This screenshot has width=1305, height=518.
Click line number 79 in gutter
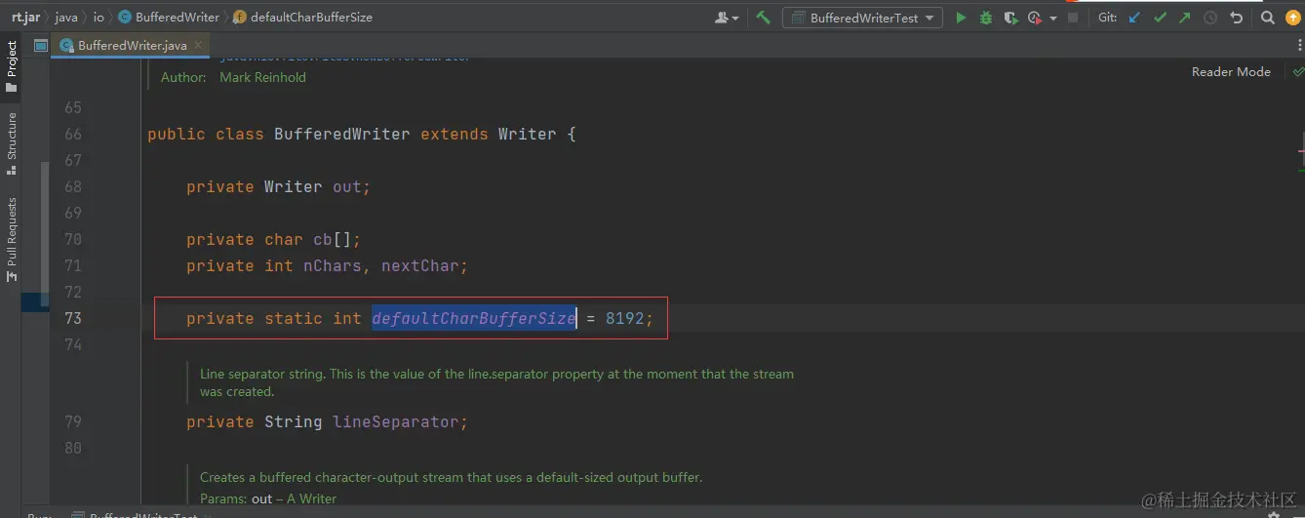[x=73, y=421]
